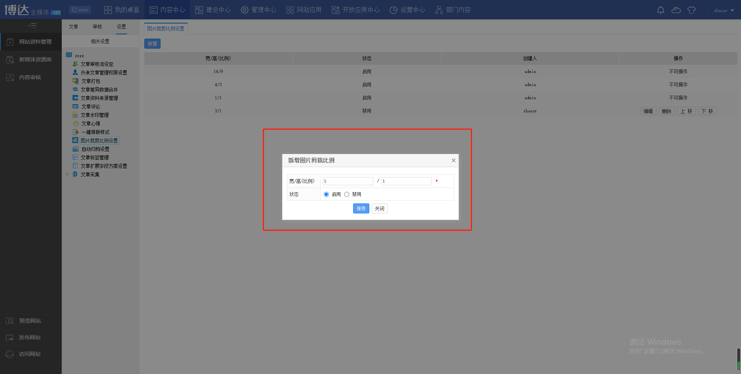Open 一键排版样式 in the tree
Screen dimensions: 741x374
pos(95,132)
